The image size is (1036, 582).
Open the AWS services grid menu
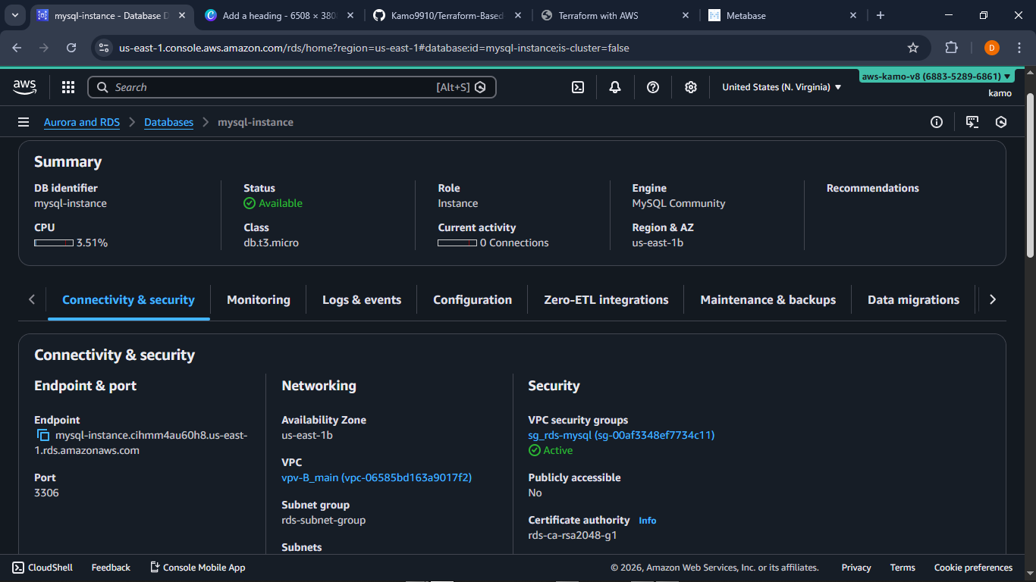click(68, 87)
